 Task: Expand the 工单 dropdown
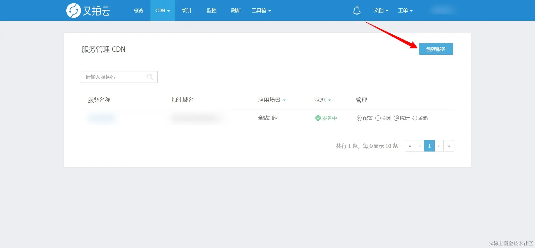click(405, 11)
